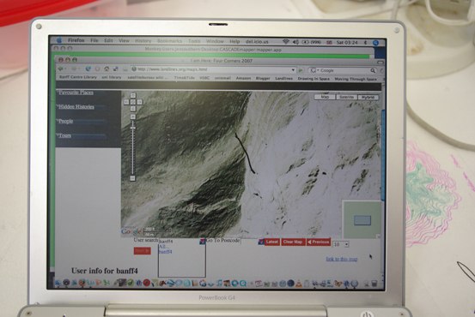Pan the map left with the arrow

pos(126,102)
